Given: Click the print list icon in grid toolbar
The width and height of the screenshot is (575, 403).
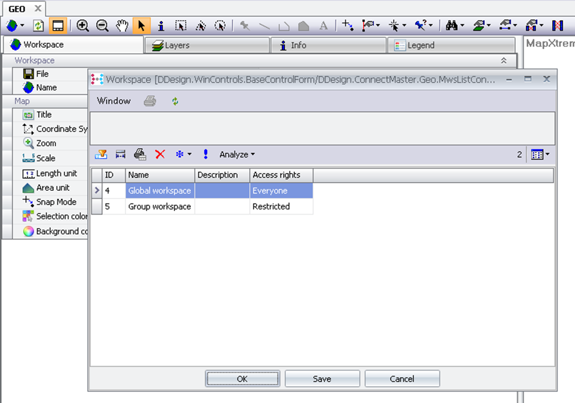Looking at the screenshot, I should pos(140,154).
